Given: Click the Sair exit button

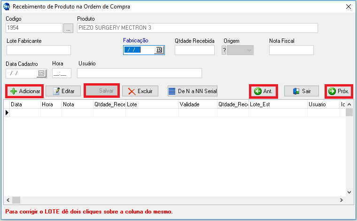Looking at the screenshot, I should pos(302,91).
